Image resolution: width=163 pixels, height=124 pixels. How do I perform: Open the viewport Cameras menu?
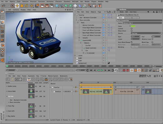pos(16,10)
